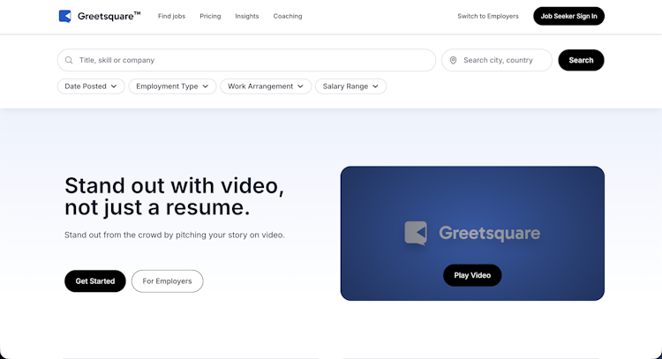The height and width of the screenshot is (359, 662).
Task: Focus the Search city, country field
Action: [497, 60]
